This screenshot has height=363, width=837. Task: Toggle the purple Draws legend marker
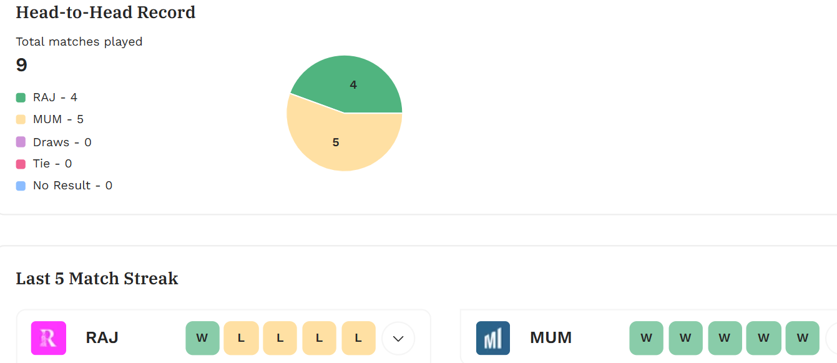21,142
